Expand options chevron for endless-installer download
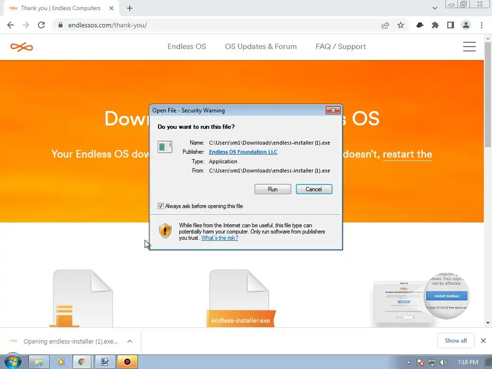Image resolution: width=492 pixels, height=369 pixels. (130, 341)
